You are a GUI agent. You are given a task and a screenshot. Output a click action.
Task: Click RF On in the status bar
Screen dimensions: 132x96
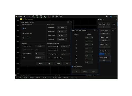click(x=55, y=78)
